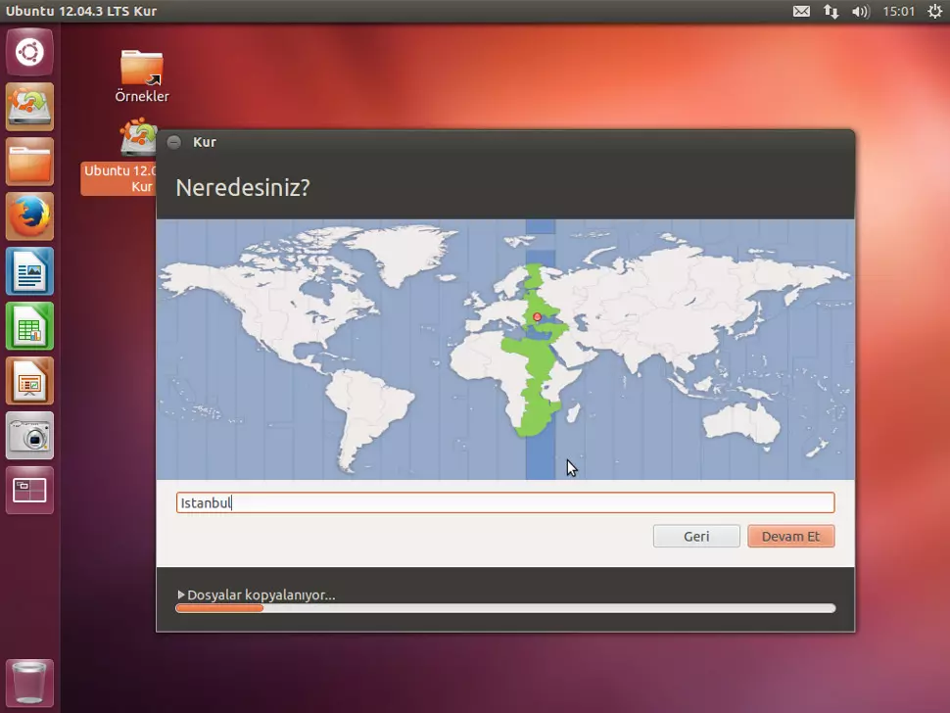950x713 pixels.
Task: Open the Workspace Switcher
Action: click(x=29, y=491)
